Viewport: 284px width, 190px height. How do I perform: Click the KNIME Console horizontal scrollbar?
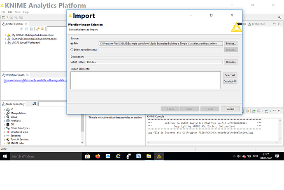coord(212,143)
